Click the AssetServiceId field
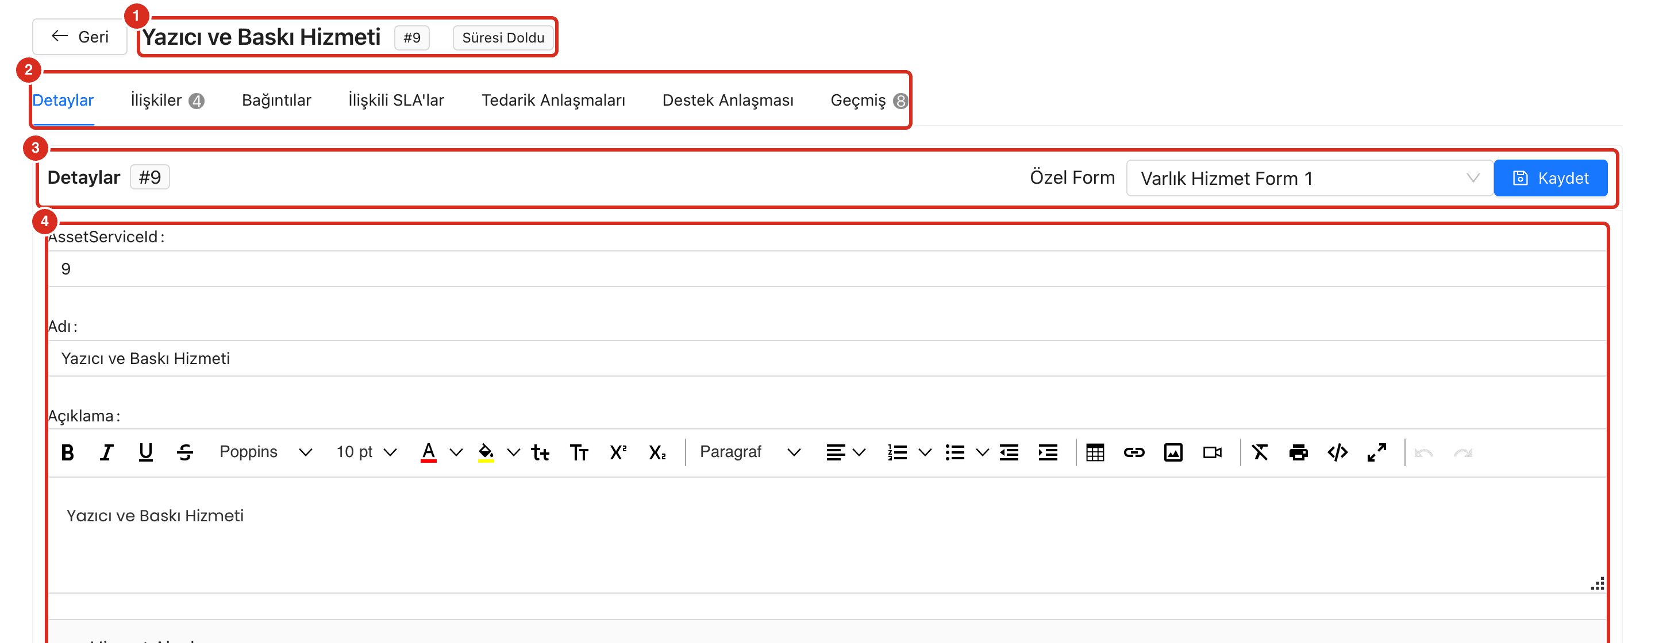Viewport: 1655px width, 643px height. pos(827,268)
